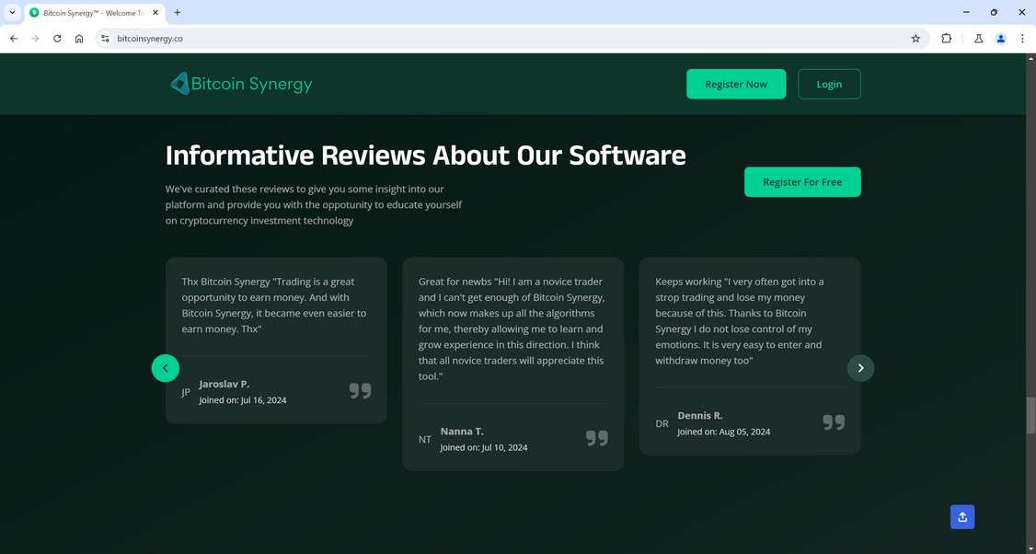Advance reviews with right arrow
Image resolution: width=1036 pixels, height=554 pixels.
[x=860, y=368]
